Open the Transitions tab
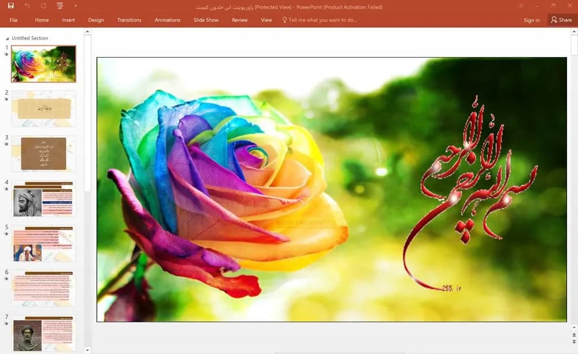 pos(129,20)
